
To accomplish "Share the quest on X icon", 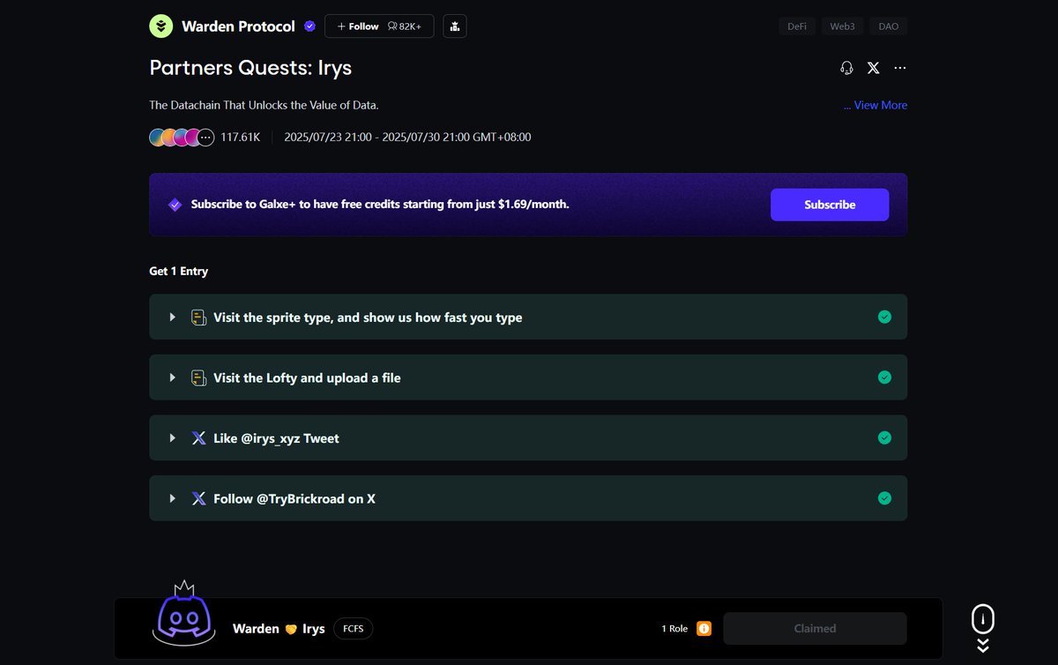I will coord(873,68).
